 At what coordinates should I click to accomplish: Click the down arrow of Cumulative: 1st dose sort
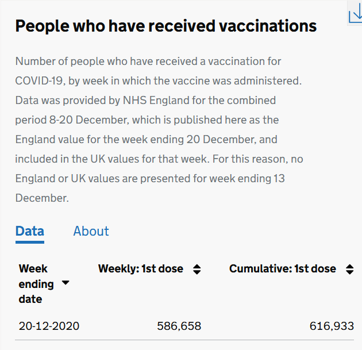[x=349, y=272]
